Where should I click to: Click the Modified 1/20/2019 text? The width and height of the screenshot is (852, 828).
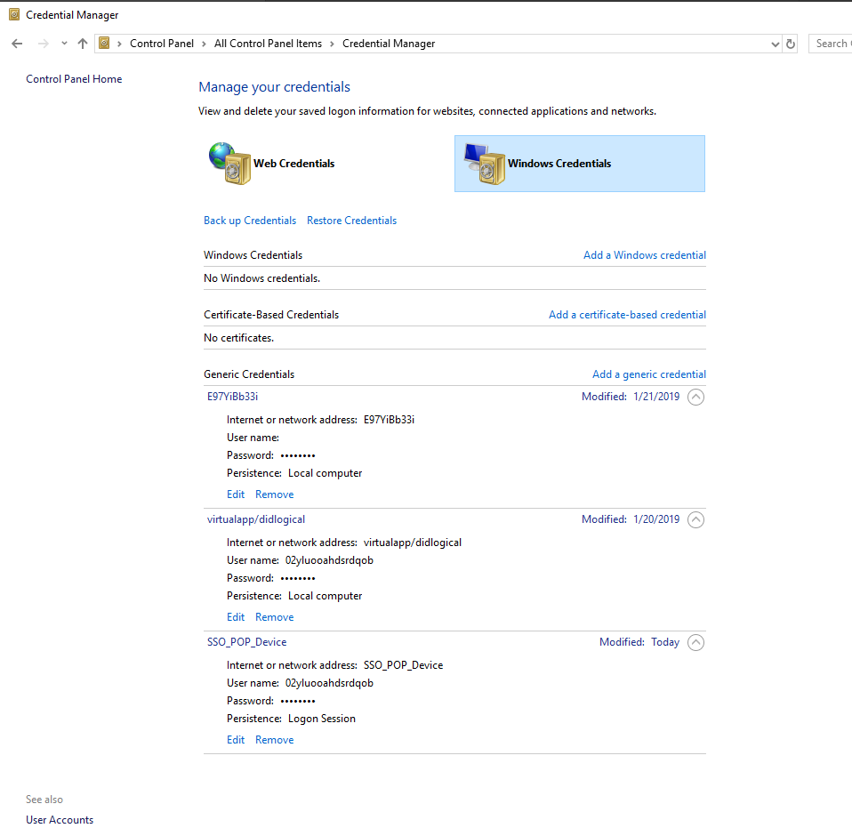pos(631,519)
